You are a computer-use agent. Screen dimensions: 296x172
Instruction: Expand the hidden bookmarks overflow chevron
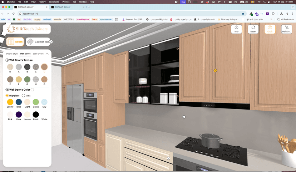tap(271, 19)
